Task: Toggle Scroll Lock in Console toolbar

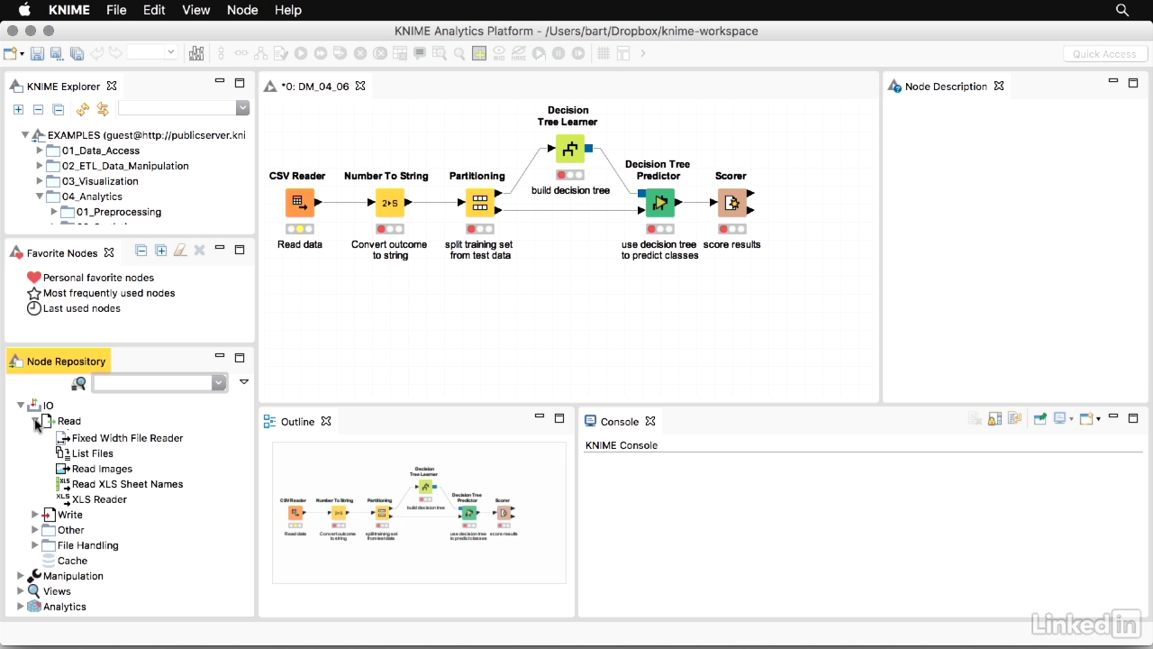Action: [994, 419]
